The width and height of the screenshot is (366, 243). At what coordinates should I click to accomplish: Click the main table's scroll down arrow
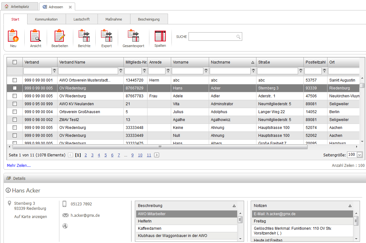coord(362,141)
